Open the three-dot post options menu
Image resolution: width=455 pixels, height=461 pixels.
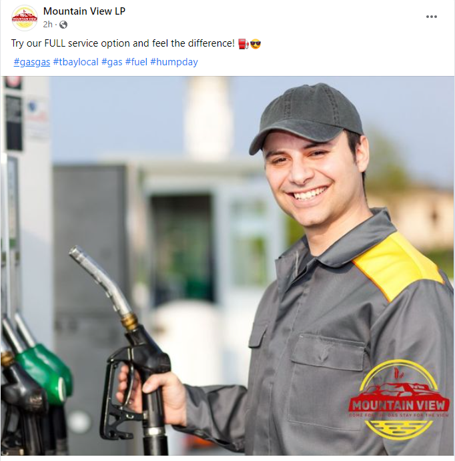coord(432,17)
